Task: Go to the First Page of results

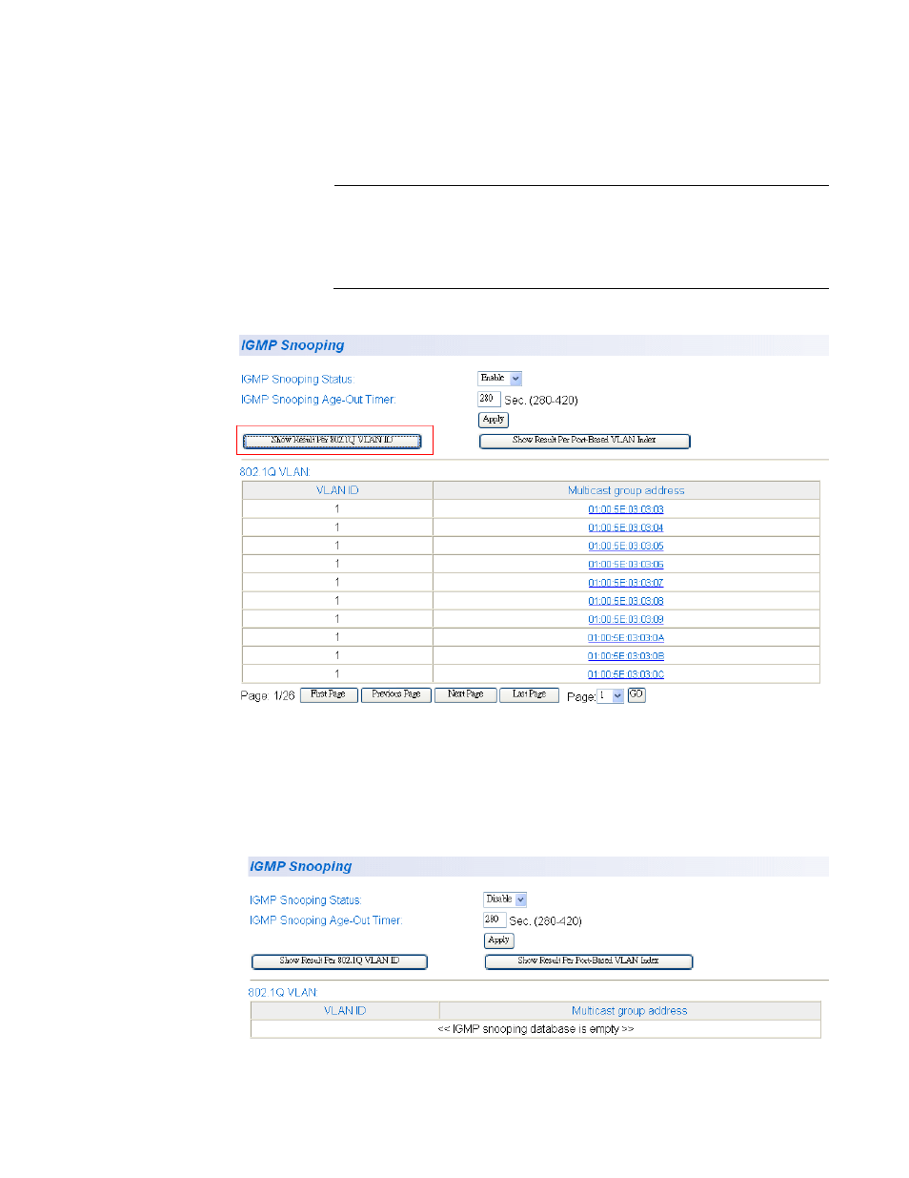Action: click(x=329, y=695)
